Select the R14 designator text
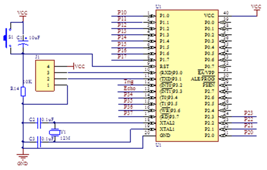Viewport: 267px width, 170px height. click(15, 89)
